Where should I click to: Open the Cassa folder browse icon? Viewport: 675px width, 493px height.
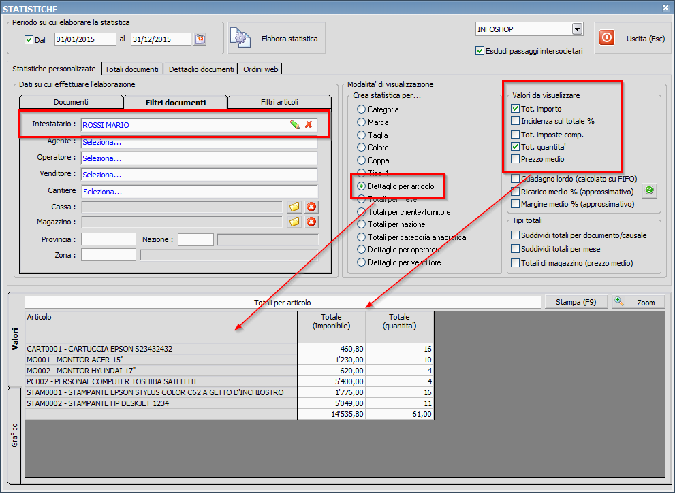294,207
